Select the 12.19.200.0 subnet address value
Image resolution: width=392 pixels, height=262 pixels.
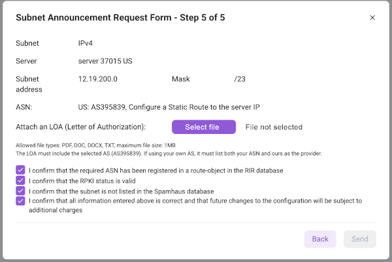98,79
